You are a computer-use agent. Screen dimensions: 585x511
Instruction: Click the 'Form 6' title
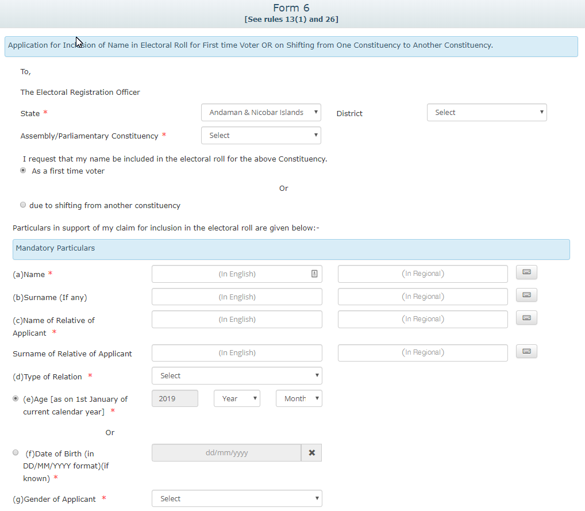coord(291,8)
